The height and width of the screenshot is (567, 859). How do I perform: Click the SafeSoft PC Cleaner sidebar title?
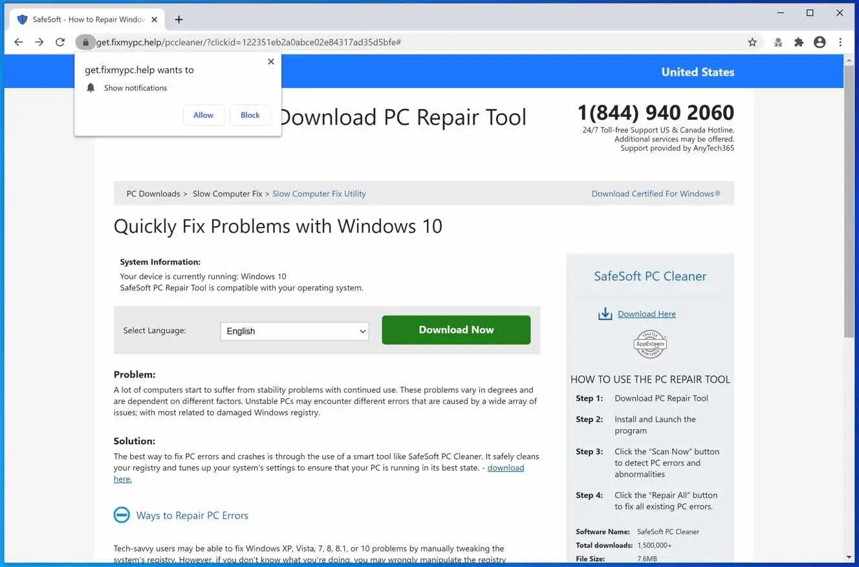point(650,276)
